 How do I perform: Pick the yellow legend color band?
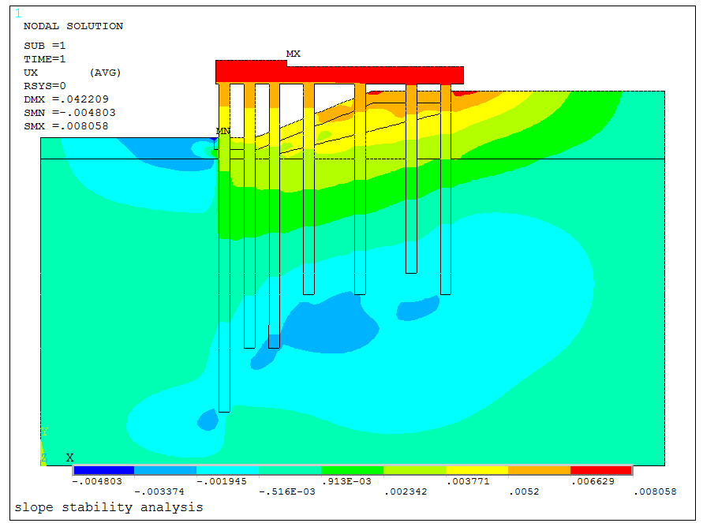coord(477,470)
